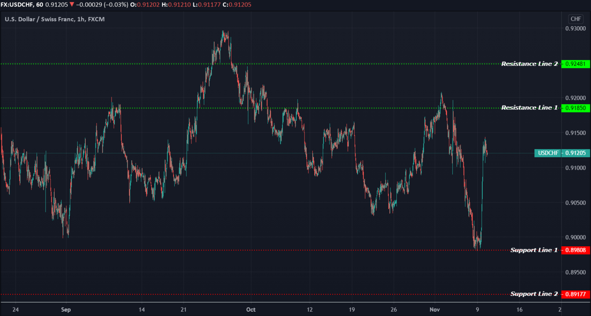Click the 19 date on time axis
The image size is (591, 316).
click(351, 309)
